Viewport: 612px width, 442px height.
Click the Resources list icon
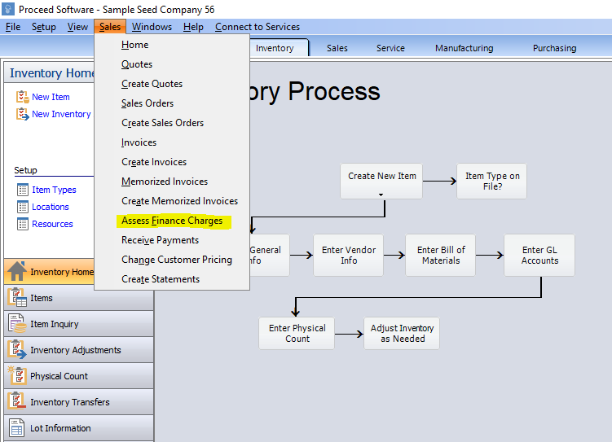tap(23, 224)
